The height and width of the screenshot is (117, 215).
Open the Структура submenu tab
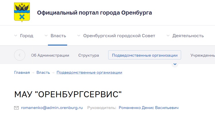click(x=89, y=55)
